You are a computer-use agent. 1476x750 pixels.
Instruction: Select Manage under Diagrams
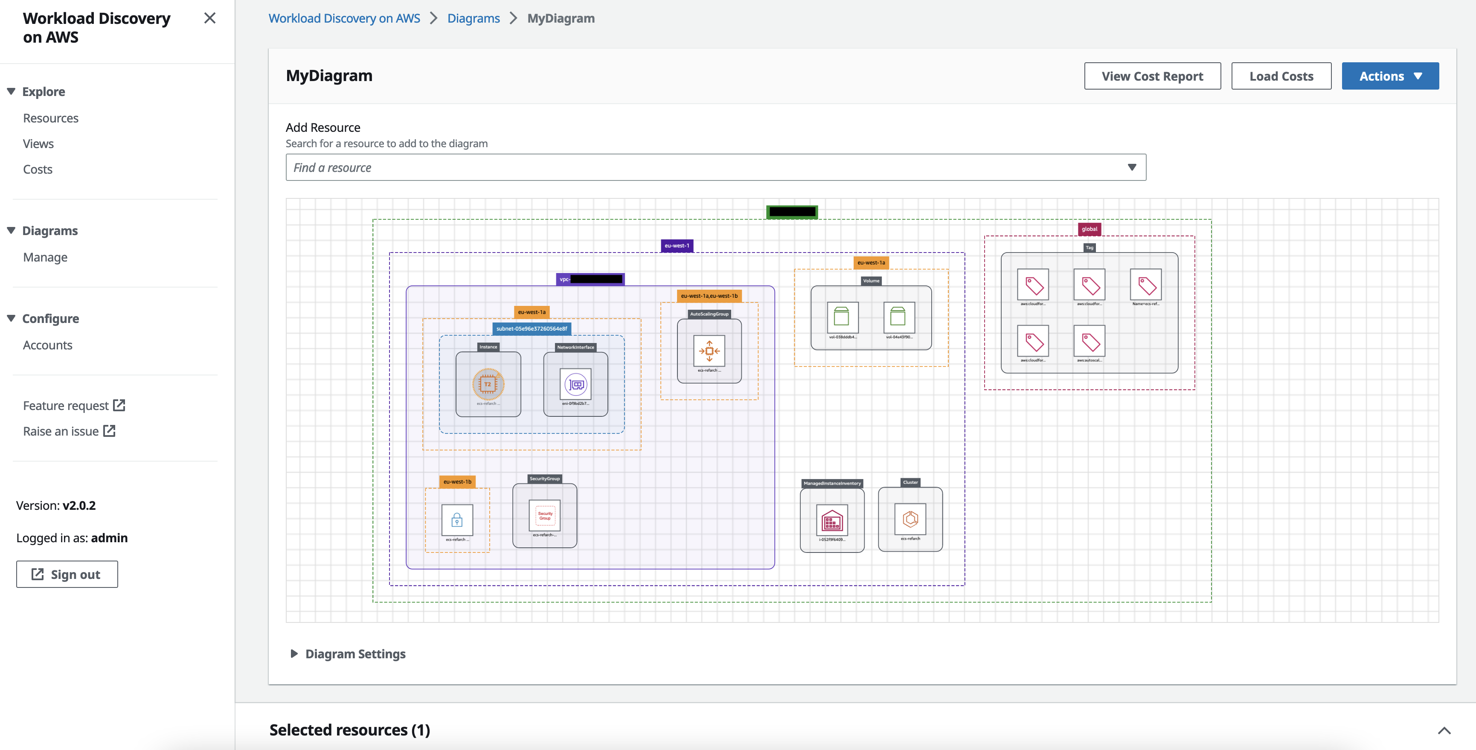click(x=45, y=257)
